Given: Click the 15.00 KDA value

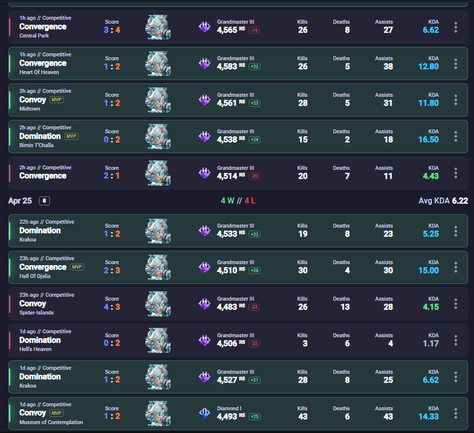Looking at the screenshot, I should tap(429, 270).
